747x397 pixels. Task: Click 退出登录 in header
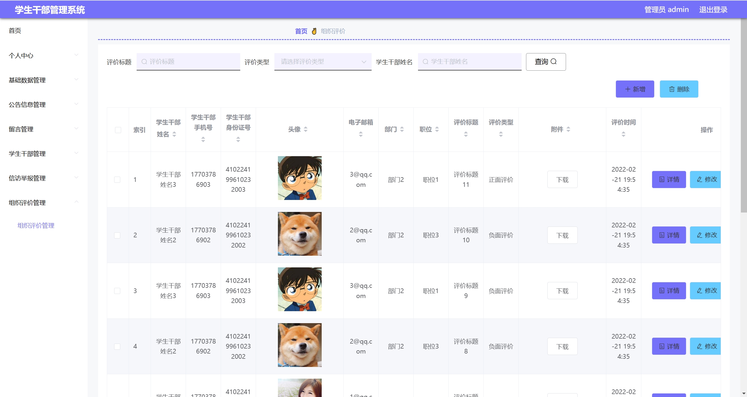point(713,10)
